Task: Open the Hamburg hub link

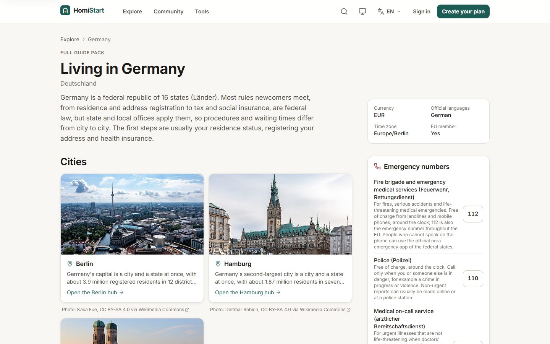Action: (247, 292)
